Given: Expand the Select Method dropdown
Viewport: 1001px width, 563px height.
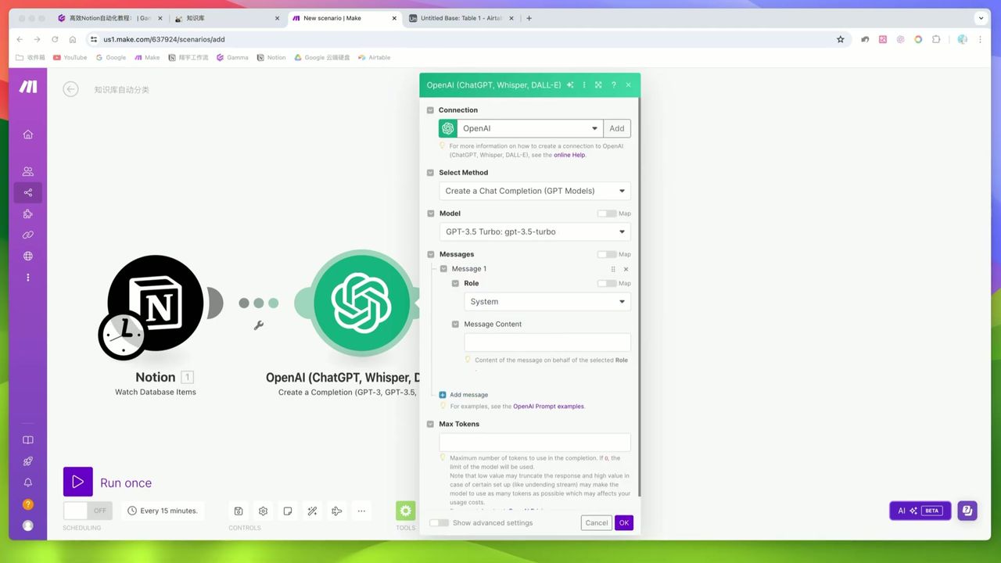Looking at the screenshot, I should point(534,191).
